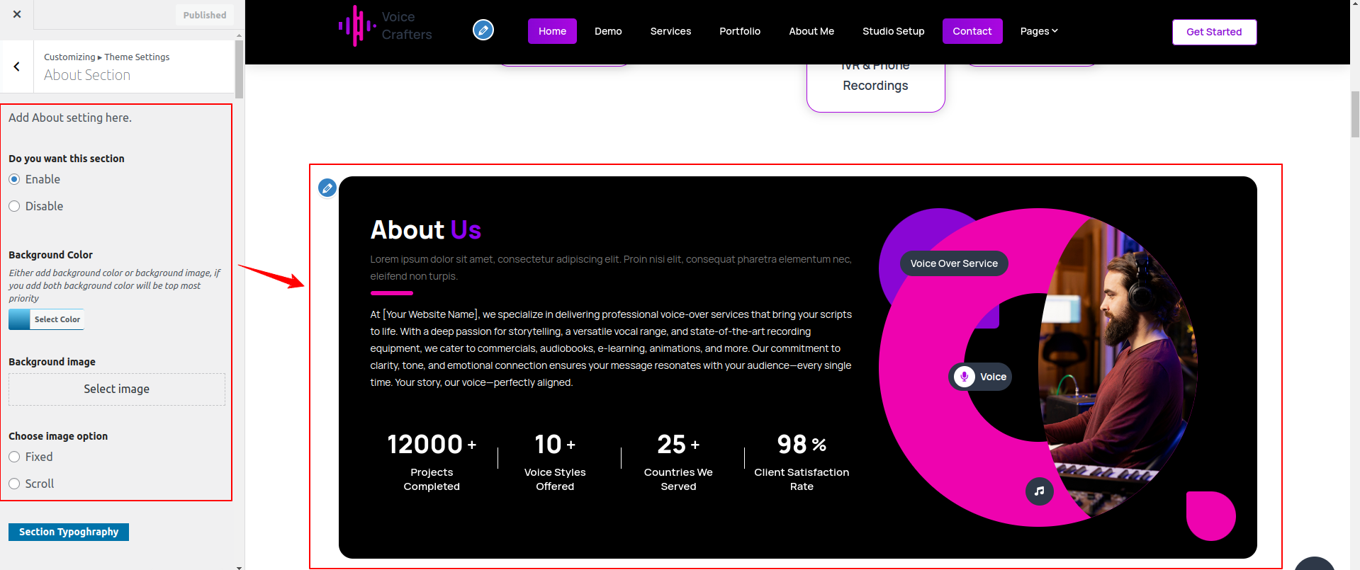Viewport: 1360px width, 570px height.
Task: Choose the Scroll image option
Action: [x=14, y=484]
